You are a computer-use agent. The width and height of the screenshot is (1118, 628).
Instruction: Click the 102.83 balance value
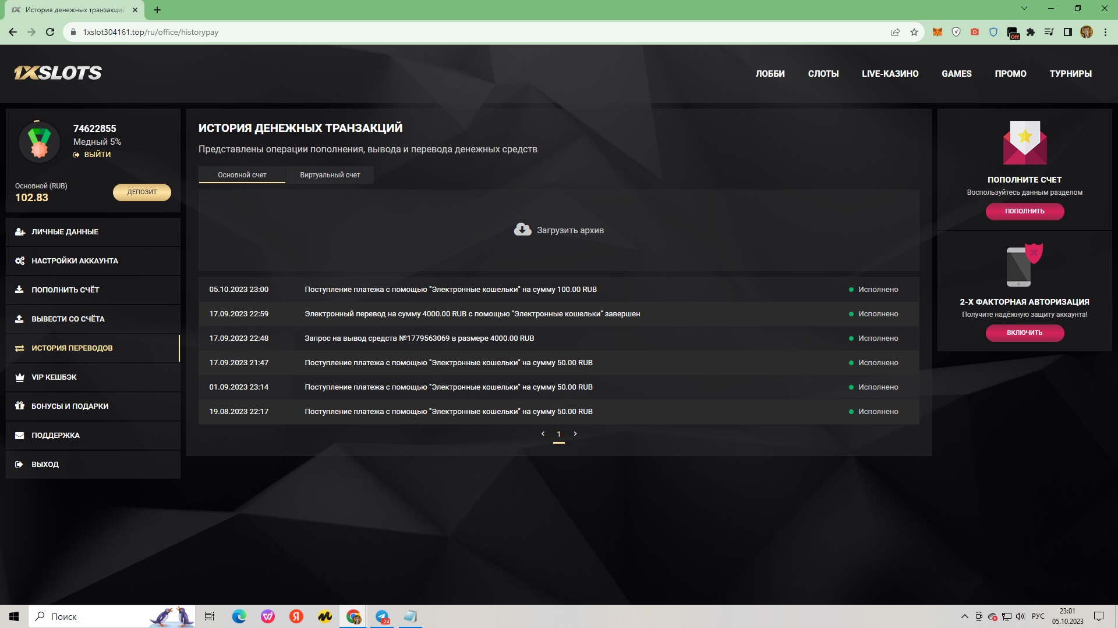[x=31, y=198]
